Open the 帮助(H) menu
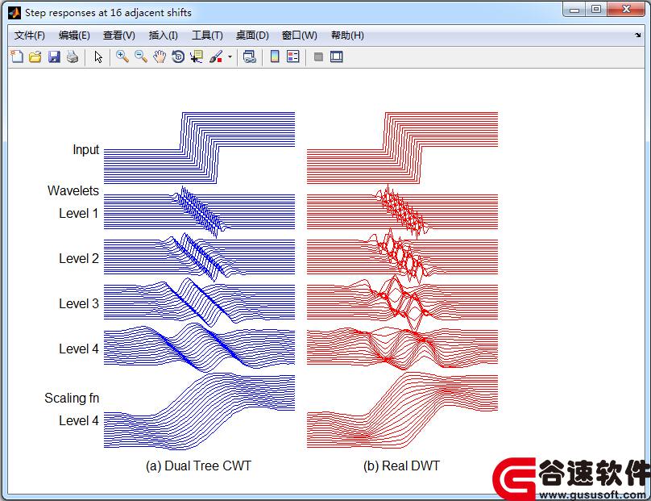This screenshot has height=501, width=651. [x=347, y=35]
